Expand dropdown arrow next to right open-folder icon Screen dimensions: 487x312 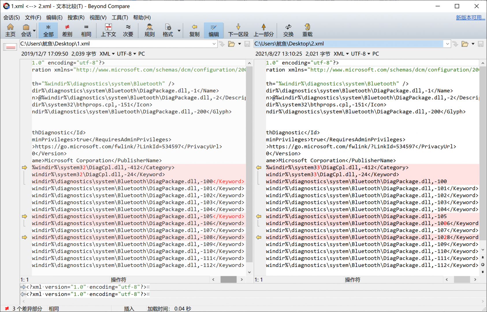pos(473,44)
